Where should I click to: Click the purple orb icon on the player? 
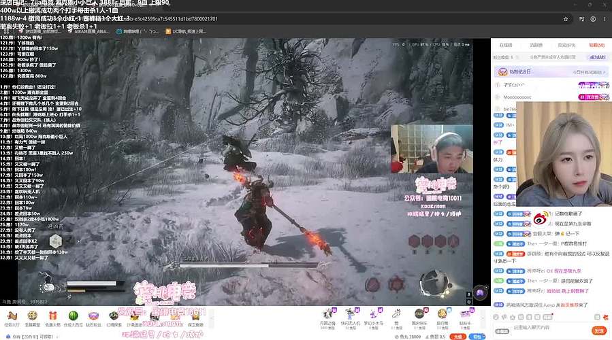480,292
